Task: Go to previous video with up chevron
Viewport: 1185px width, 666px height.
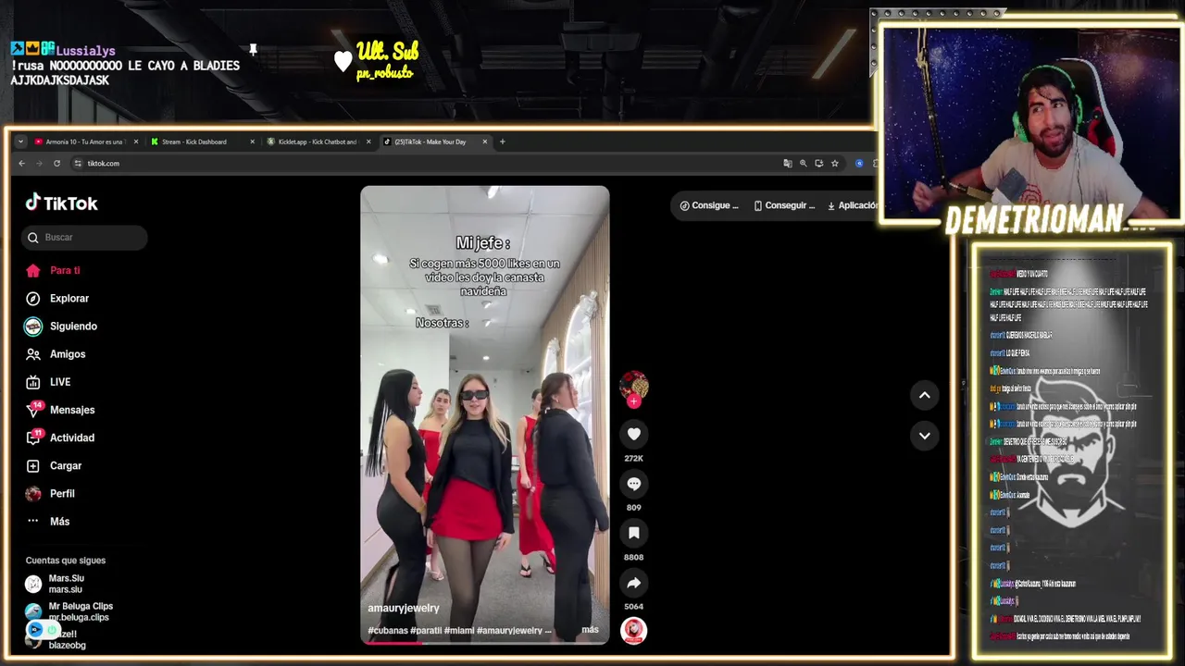Action: tap(924, 395)
